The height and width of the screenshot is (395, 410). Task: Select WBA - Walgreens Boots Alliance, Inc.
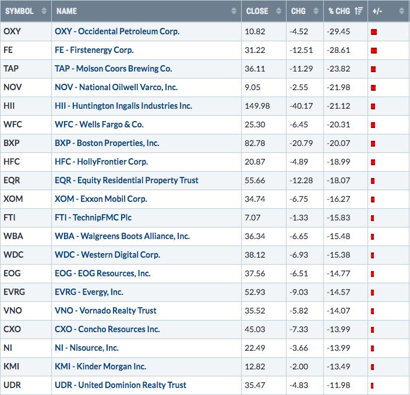122,236
